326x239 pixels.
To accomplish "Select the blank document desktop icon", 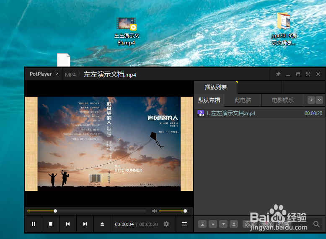I will click(x=64, y=60).
